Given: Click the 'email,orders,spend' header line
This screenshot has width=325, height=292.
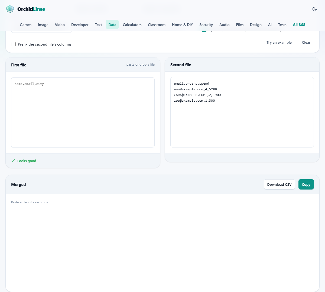Looking at the screenshot, I should [191, 84].
